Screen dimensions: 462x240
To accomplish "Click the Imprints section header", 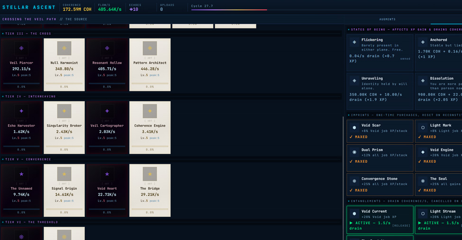I will tap(405, 115).
